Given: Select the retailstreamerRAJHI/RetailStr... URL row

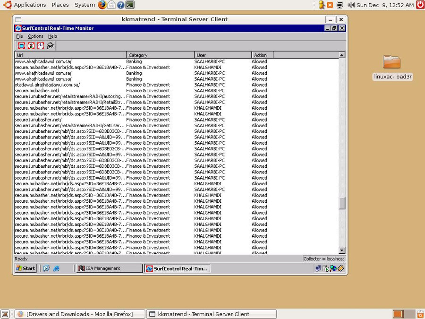Looking at the screenshot, I should (177, 102).
